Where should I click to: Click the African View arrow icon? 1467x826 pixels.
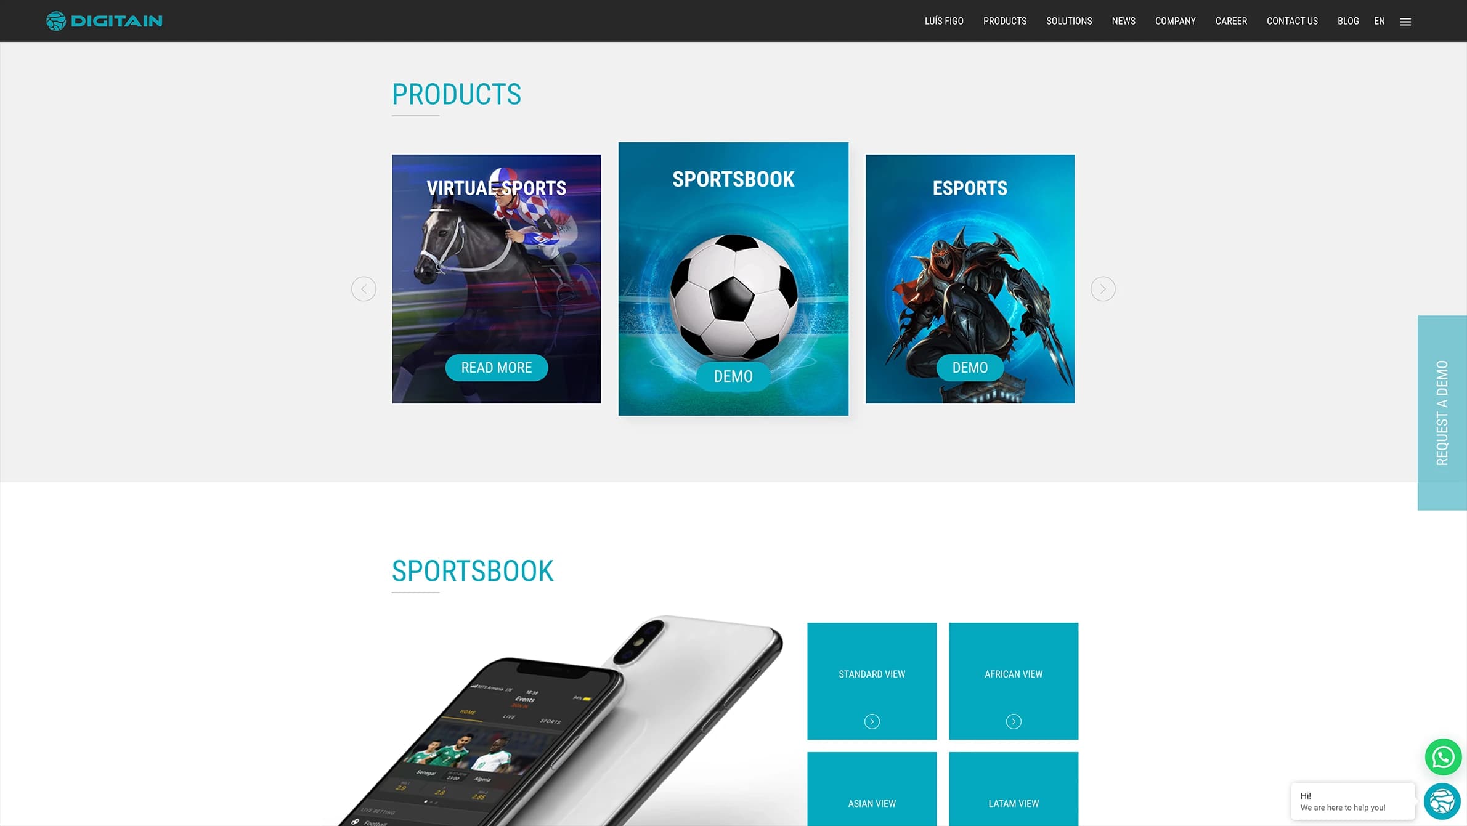pyautogui.click(x=1012, y=720)
